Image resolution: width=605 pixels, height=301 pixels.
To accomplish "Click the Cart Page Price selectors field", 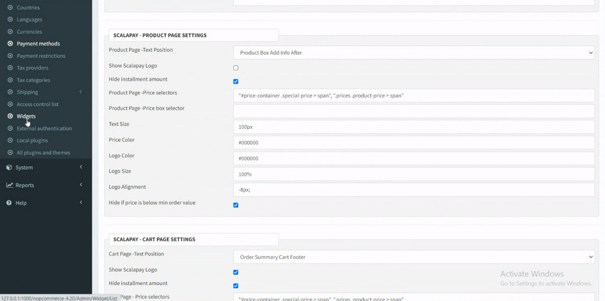I will coord(414,297).
